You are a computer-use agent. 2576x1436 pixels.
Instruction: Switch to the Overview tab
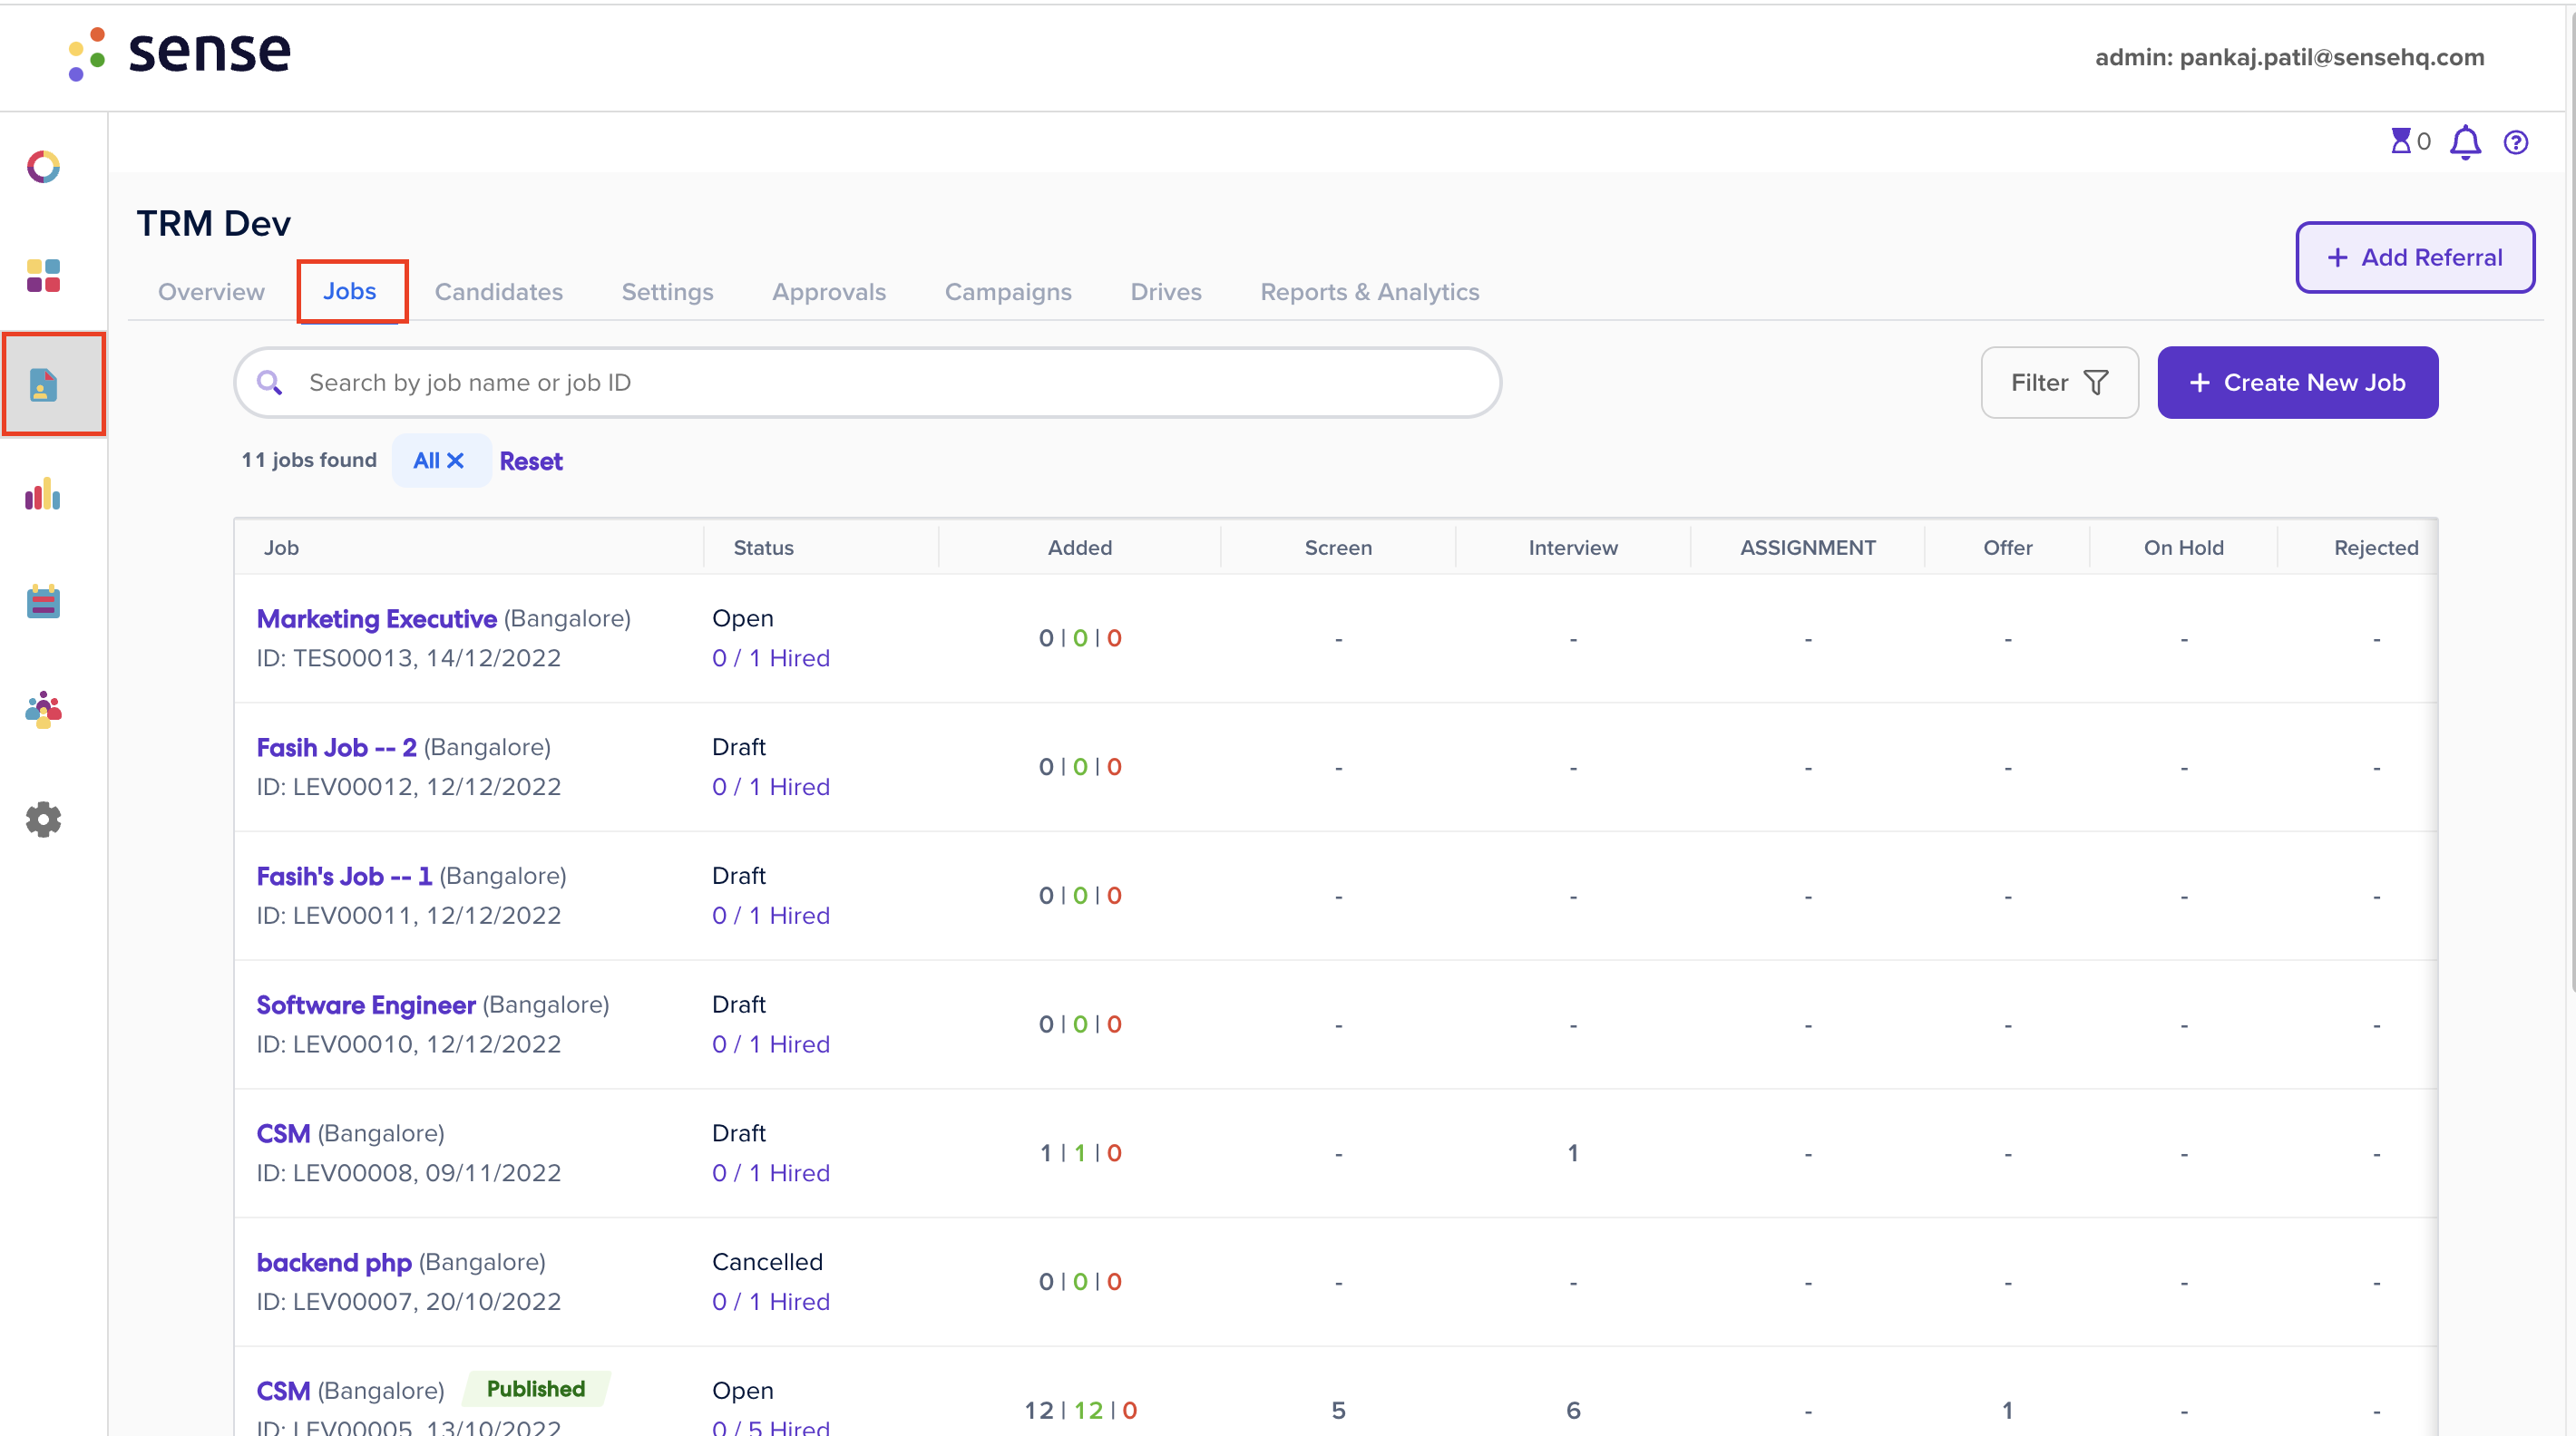point(211,292)
